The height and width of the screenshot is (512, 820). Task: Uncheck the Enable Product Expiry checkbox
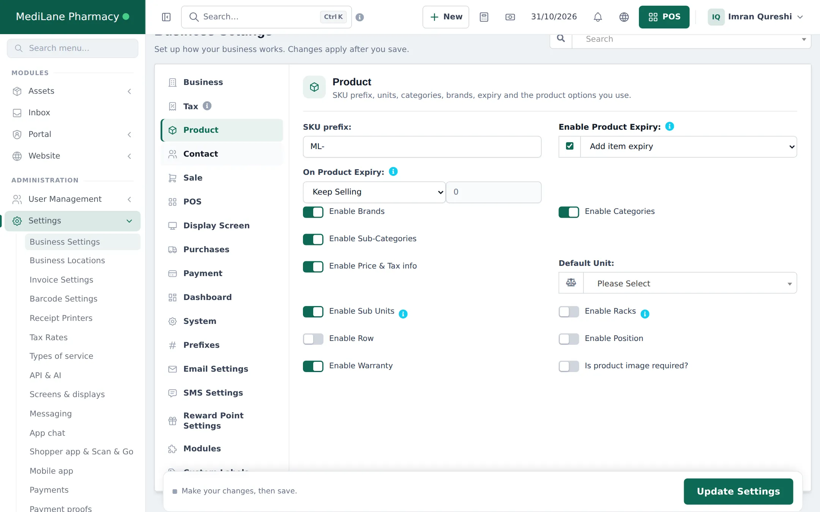[569, 146]
